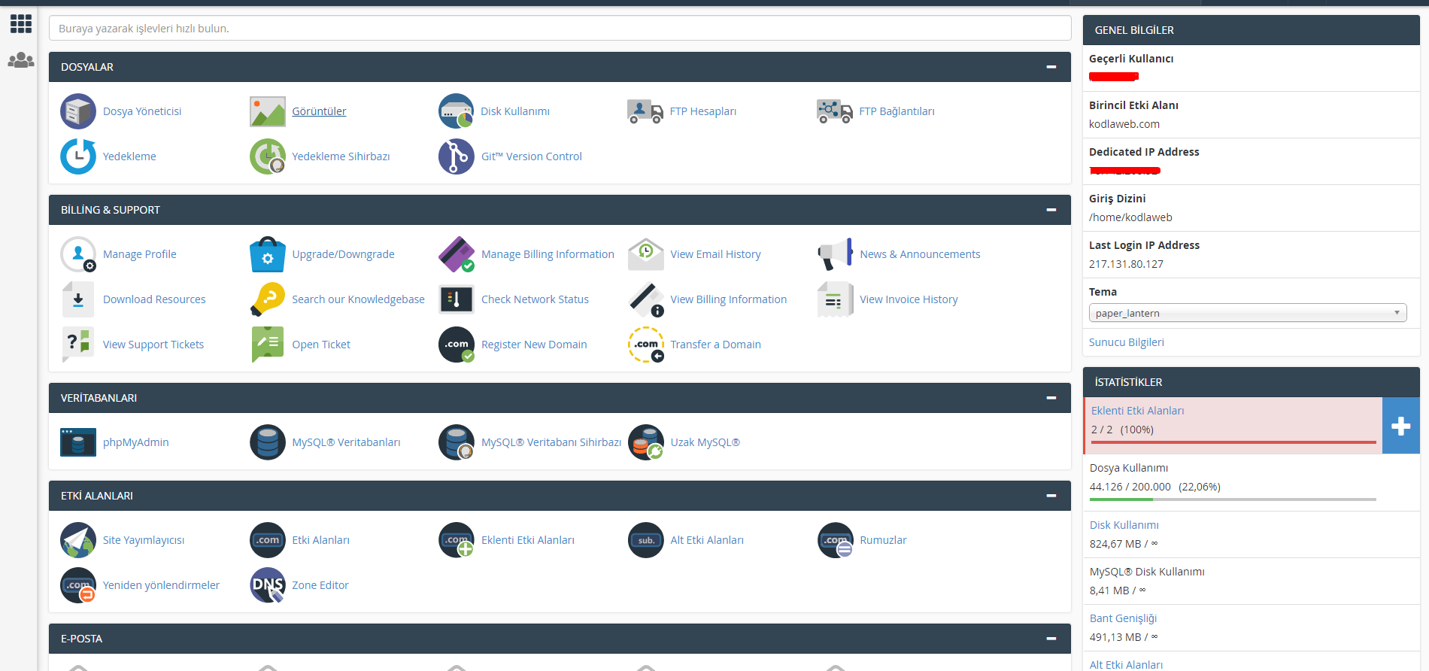This screenshot has height=671, width=1429.
Task: Open the Tema paper_lantern dropdown
Action: 1247,313
